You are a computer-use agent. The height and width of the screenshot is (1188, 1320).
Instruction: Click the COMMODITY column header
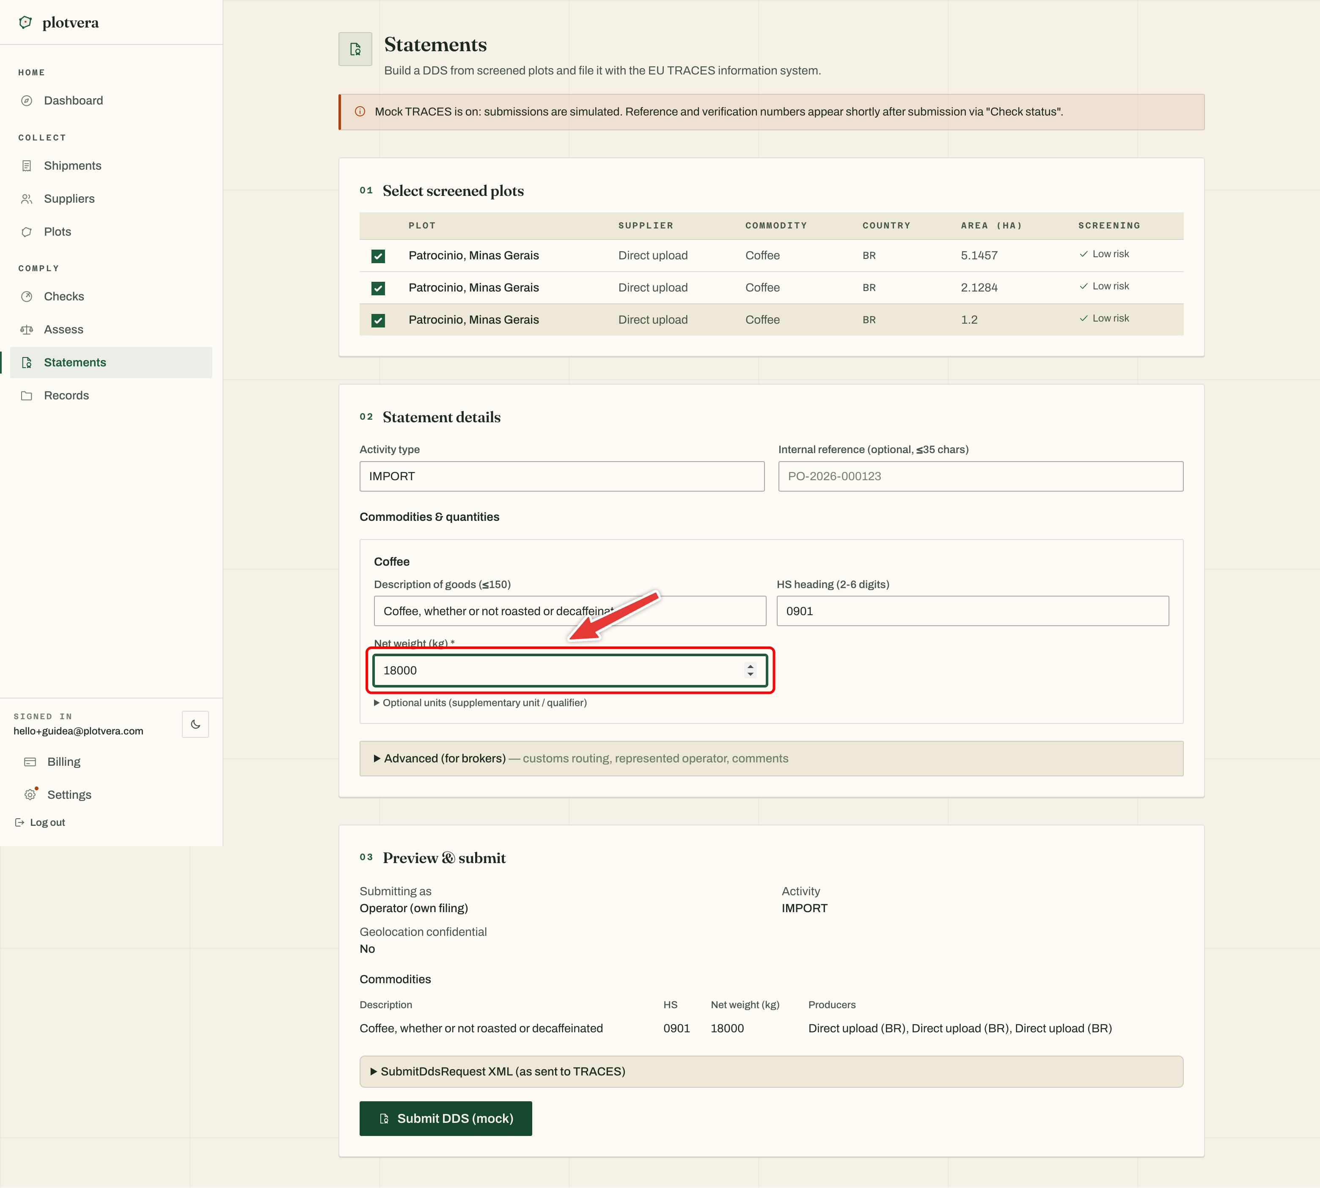coord(776,226)
